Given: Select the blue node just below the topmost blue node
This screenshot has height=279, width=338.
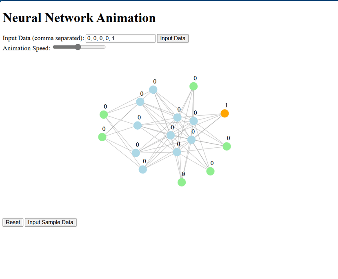Looking at the screenshot, I should coord(140,102).
